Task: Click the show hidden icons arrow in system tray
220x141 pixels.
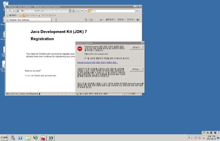Action: click(189, 138)
